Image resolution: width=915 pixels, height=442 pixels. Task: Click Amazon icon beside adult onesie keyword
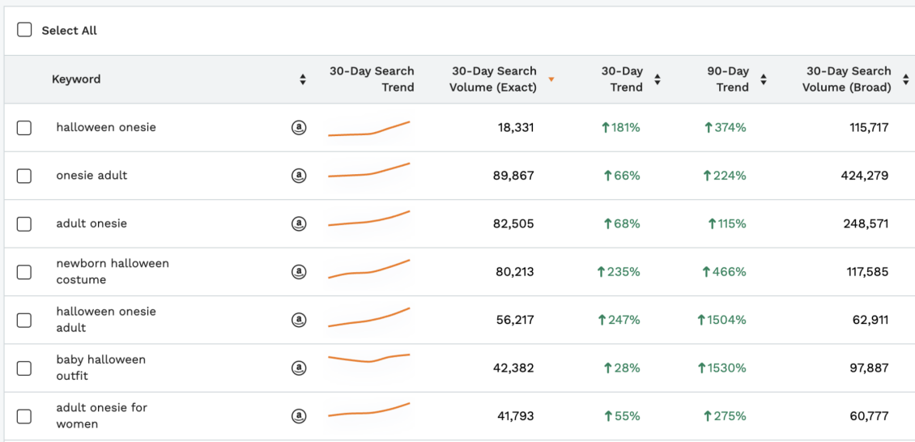click(299, 223)
